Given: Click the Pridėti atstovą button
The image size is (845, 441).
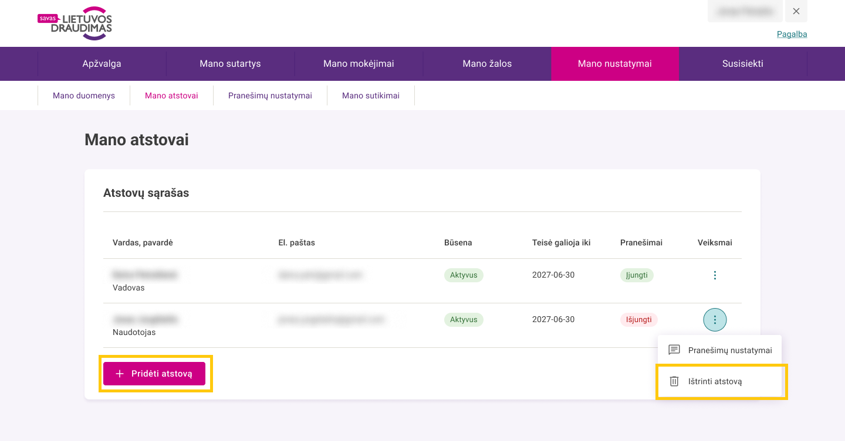Looking at the screenshot, I should pos(154,374).
